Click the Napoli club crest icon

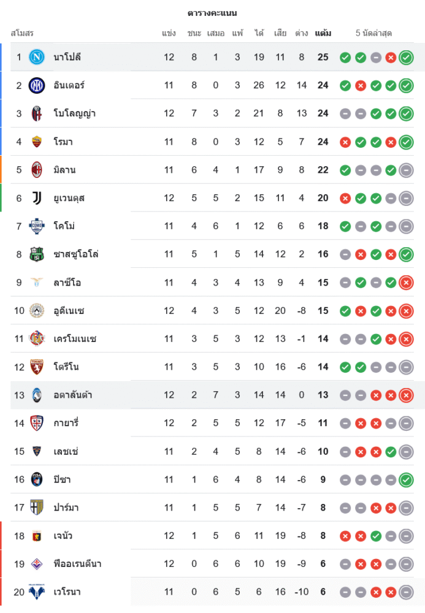pos(37,57)
